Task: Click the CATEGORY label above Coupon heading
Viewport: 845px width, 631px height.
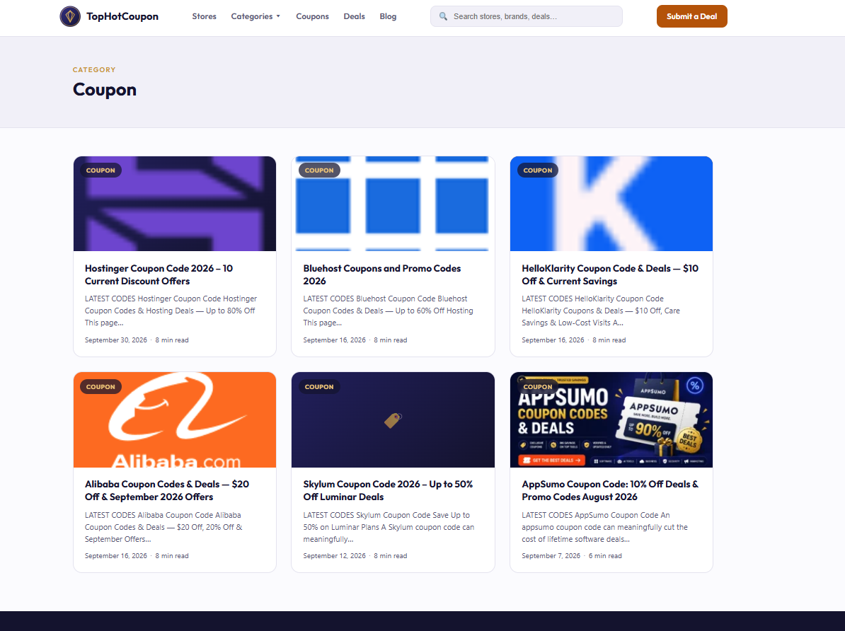Action: coord(94,69)
